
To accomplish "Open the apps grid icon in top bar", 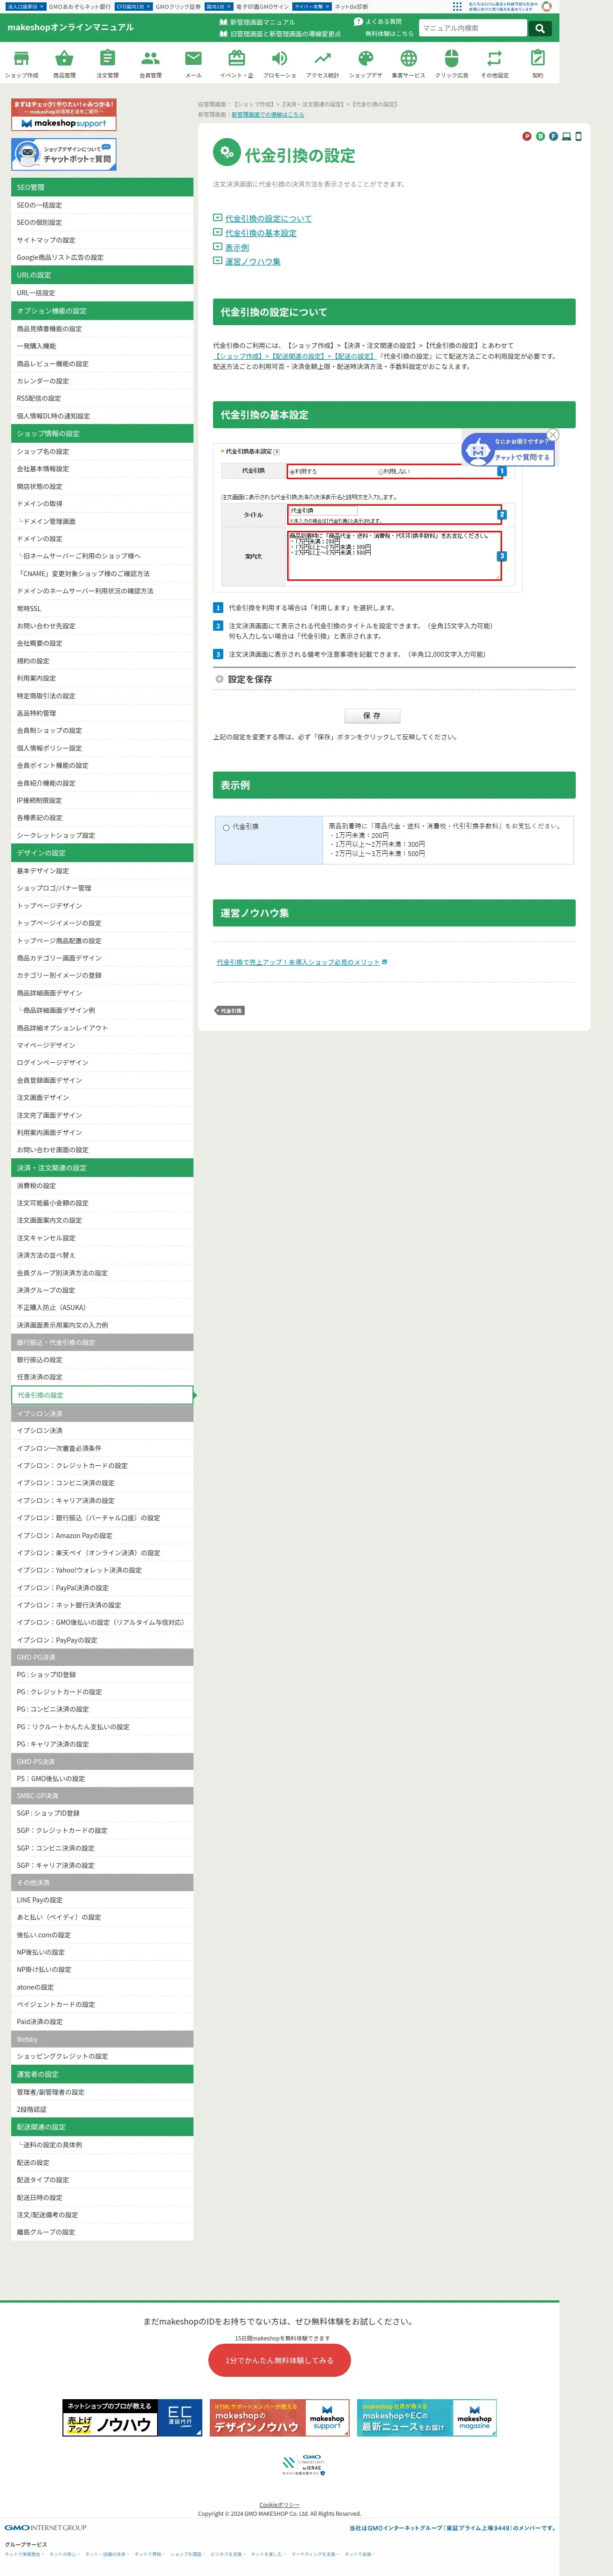I will [457, 6].
